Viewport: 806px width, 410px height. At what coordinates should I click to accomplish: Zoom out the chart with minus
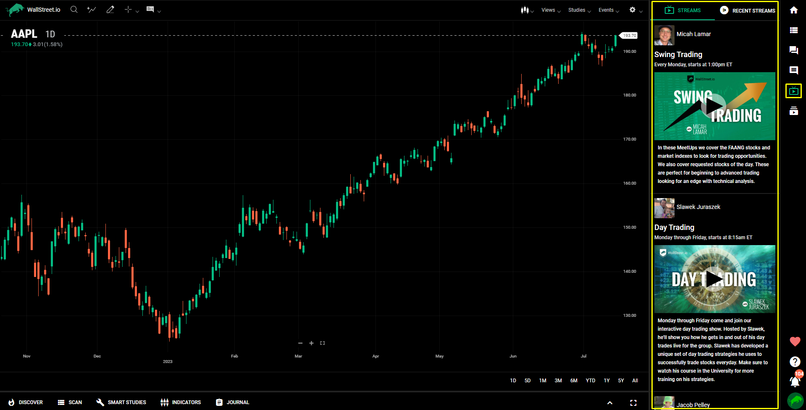pos(300,343)
